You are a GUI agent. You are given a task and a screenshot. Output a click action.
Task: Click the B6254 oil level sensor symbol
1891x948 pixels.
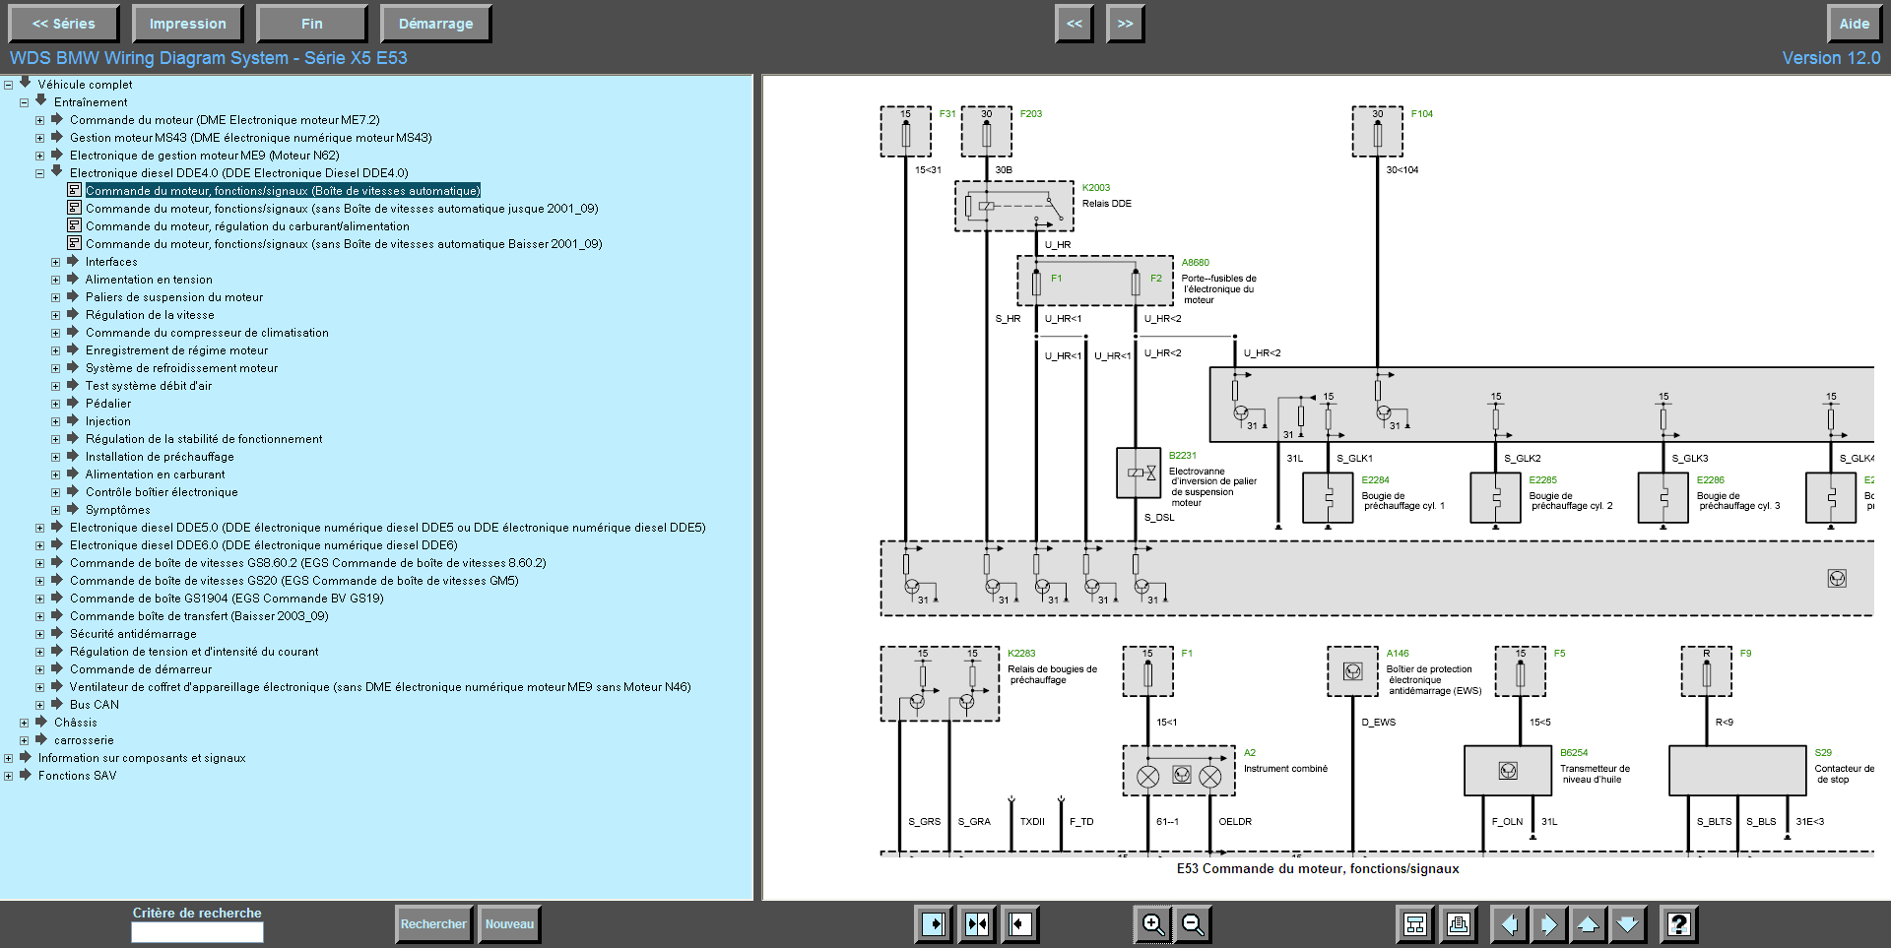pos(1508,771)
